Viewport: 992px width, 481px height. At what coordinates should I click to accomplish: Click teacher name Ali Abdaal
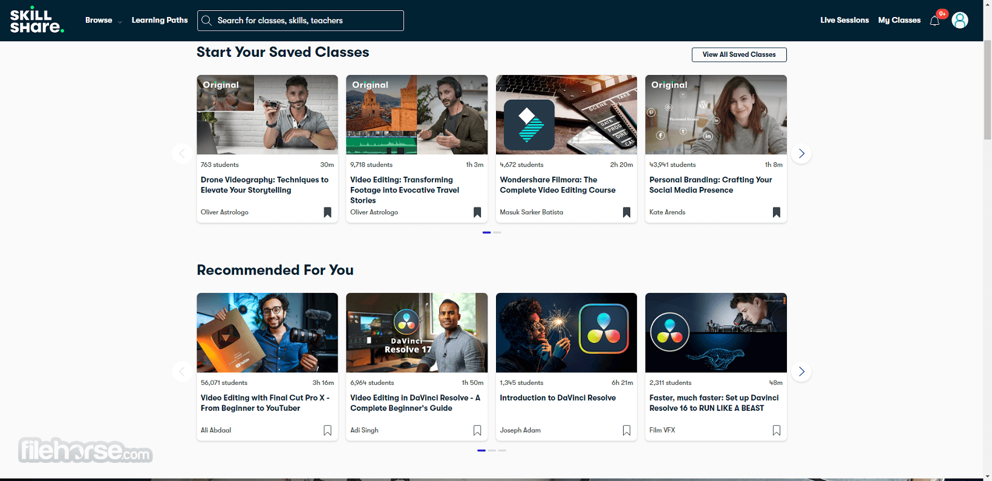(x=216, y=430)
